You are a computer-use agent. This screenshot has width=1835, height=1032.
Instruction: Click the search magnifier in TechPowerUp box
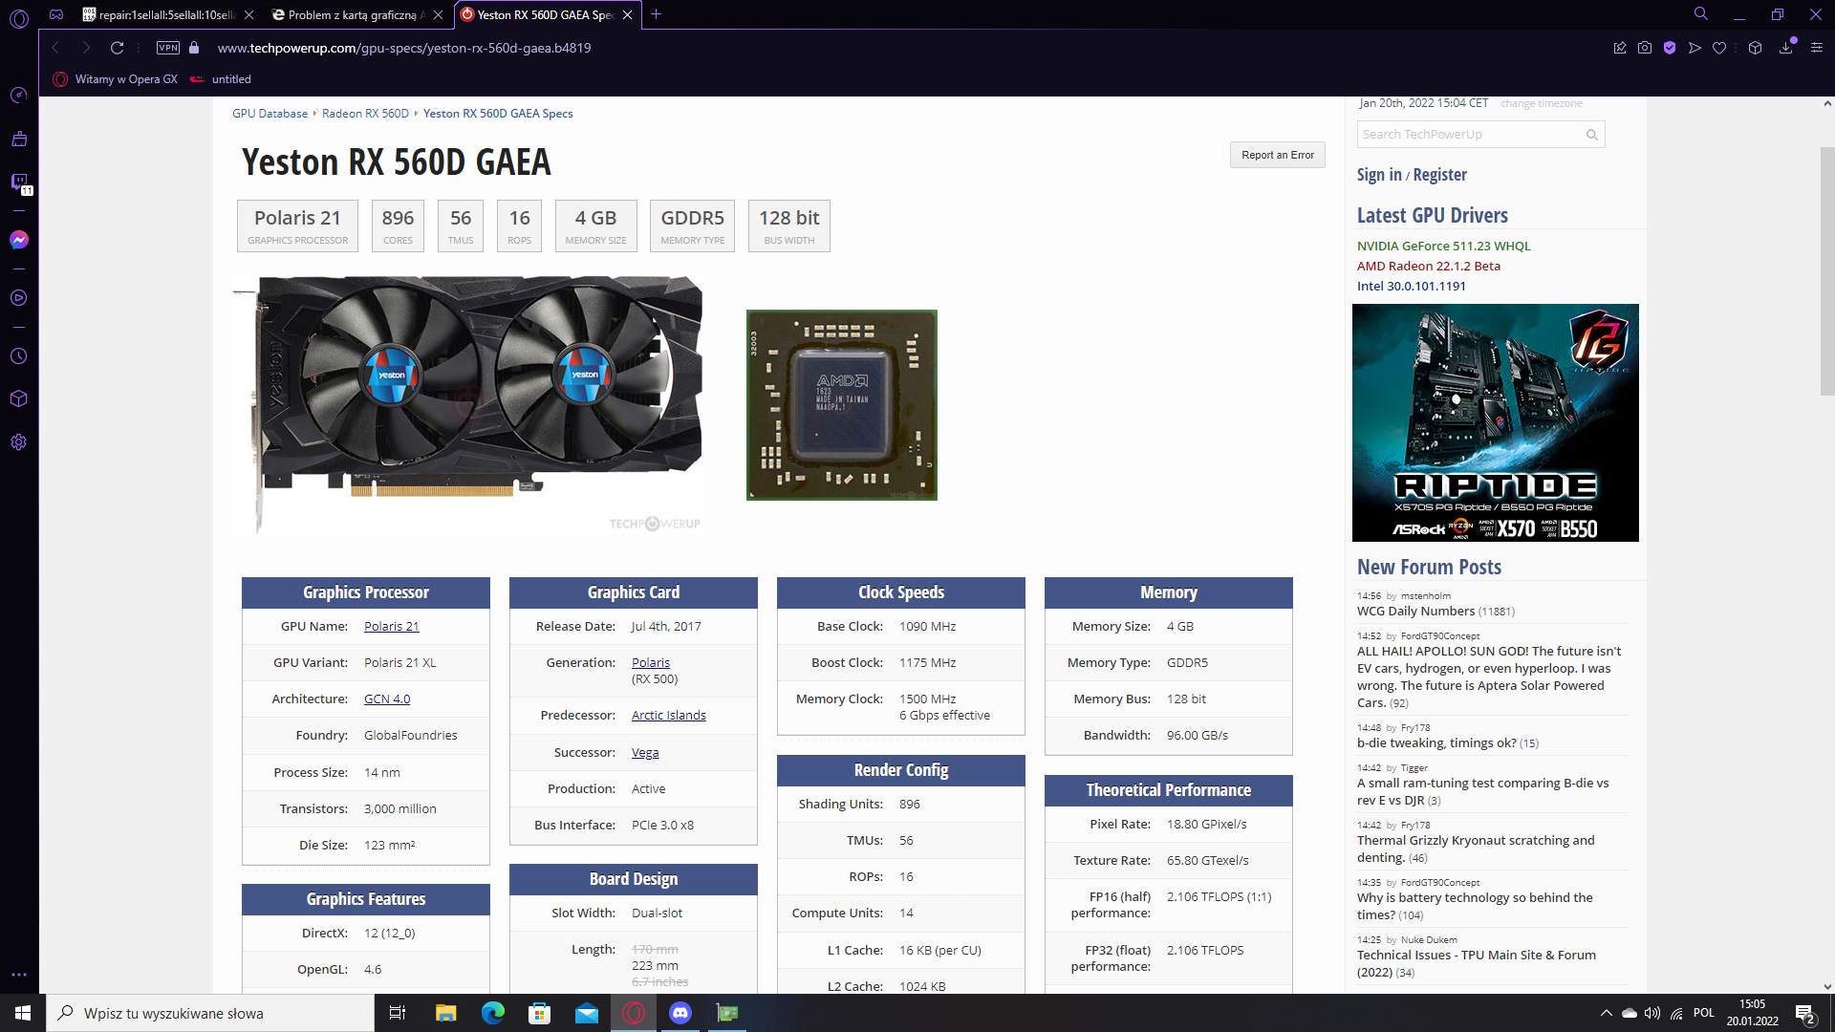[x=1592, y=135]
